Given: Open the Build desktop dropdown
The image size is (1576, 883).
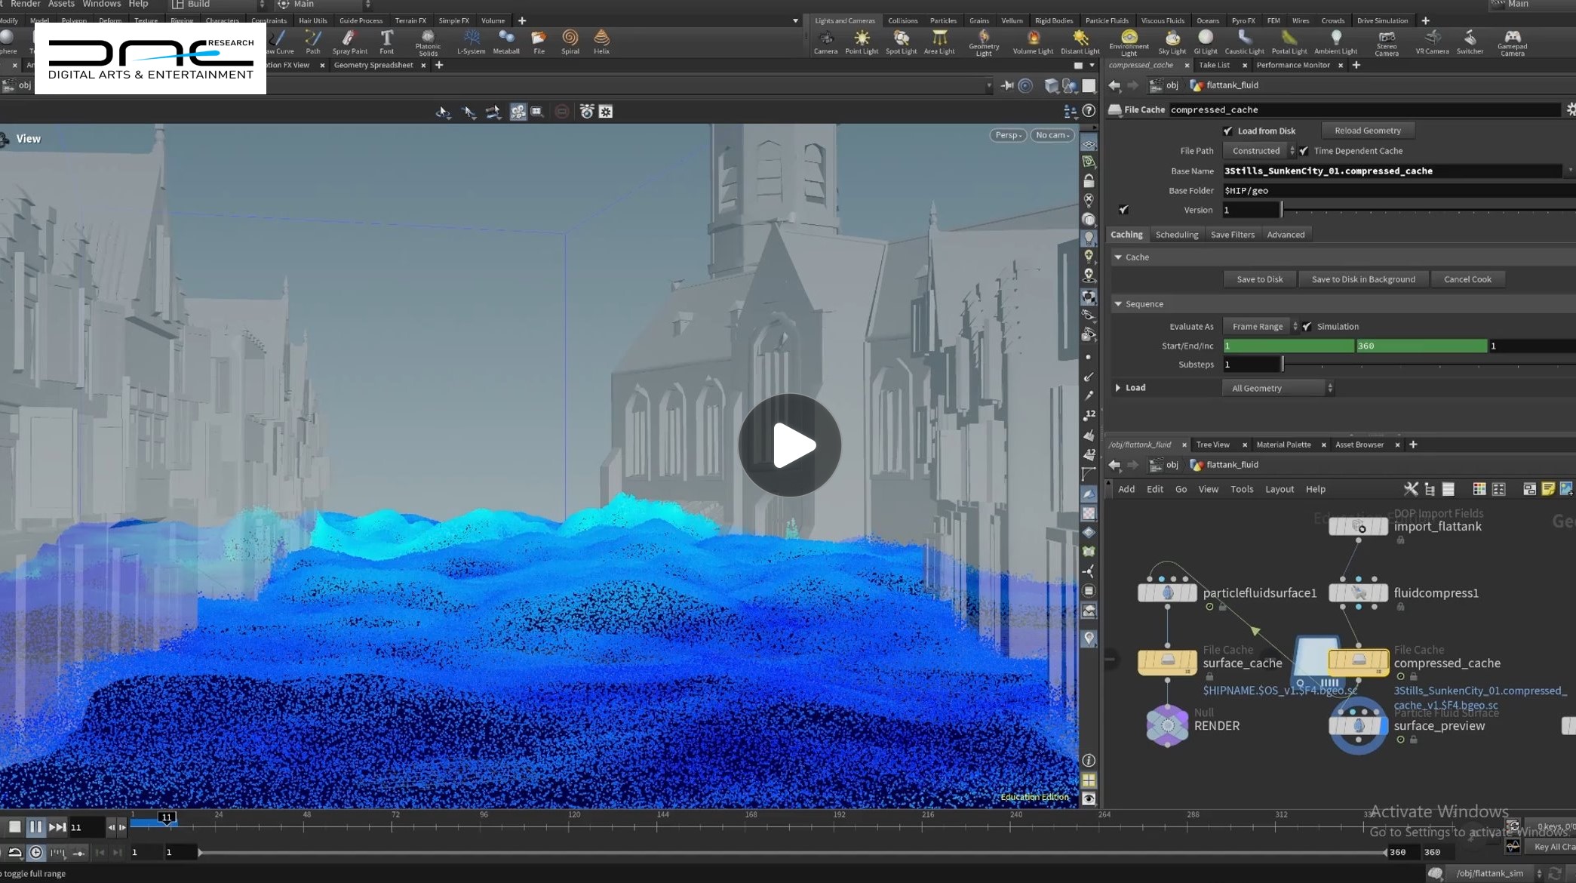Looking at the screenshot, I should (217, 5).
